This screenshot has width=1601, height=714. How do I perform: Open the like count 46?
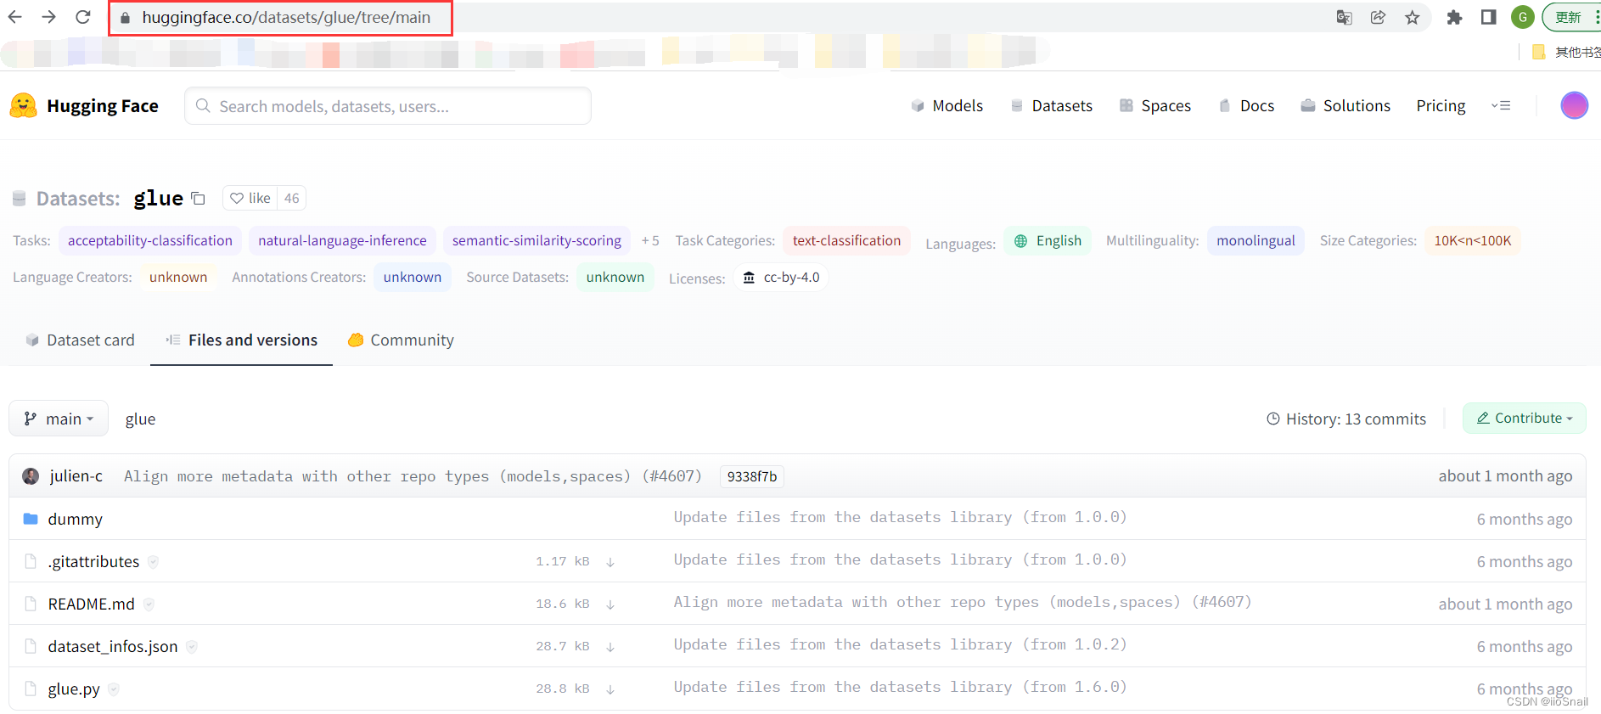coord(291,198)
